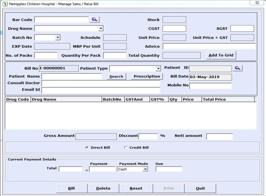Viewport: 266px width, 196px height.
Task: Click the application icon in title bar
Action: [5, 4]
